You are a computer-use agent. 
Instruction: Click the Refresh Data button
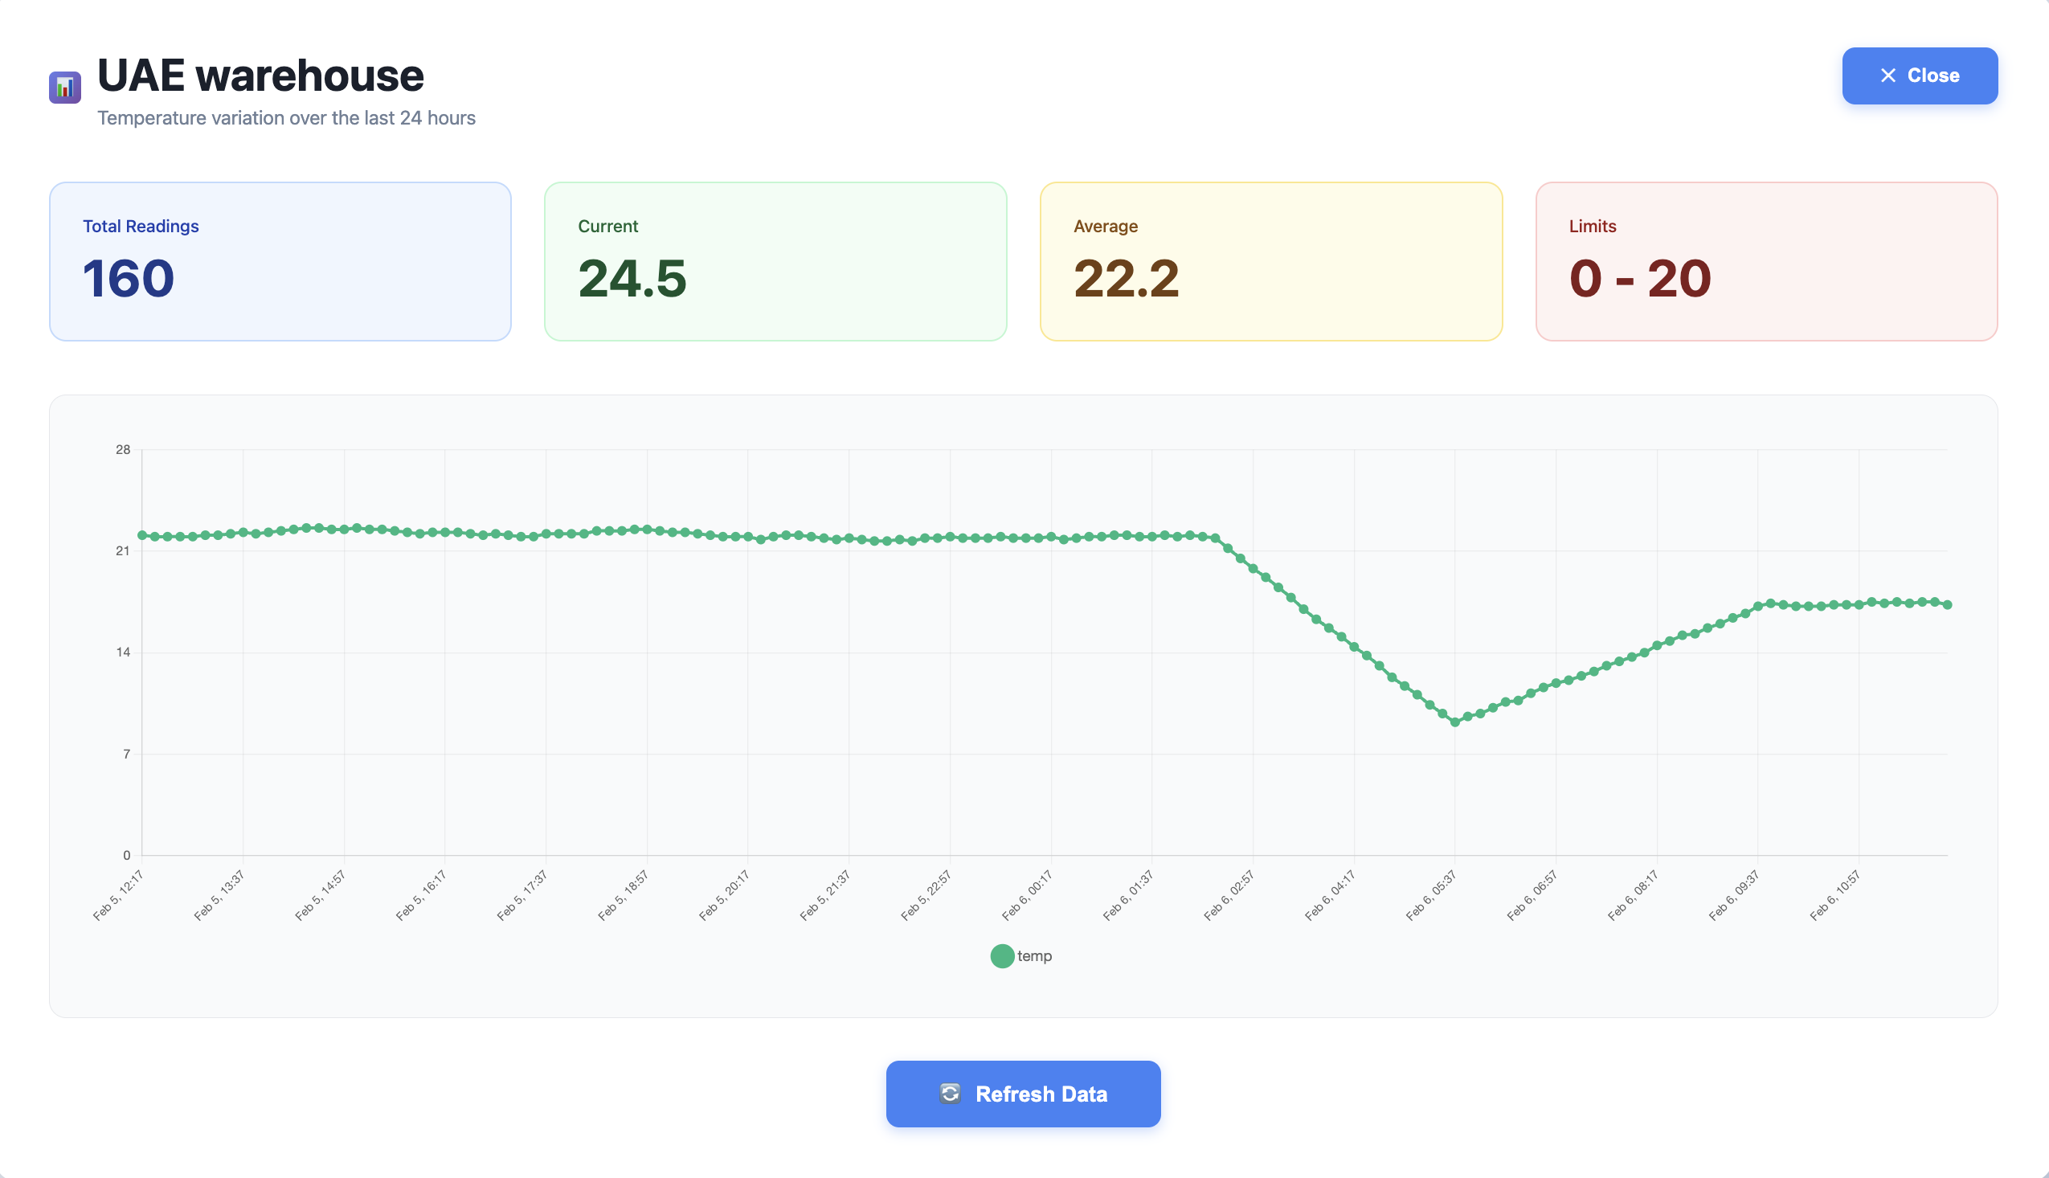[1022, 1093]
